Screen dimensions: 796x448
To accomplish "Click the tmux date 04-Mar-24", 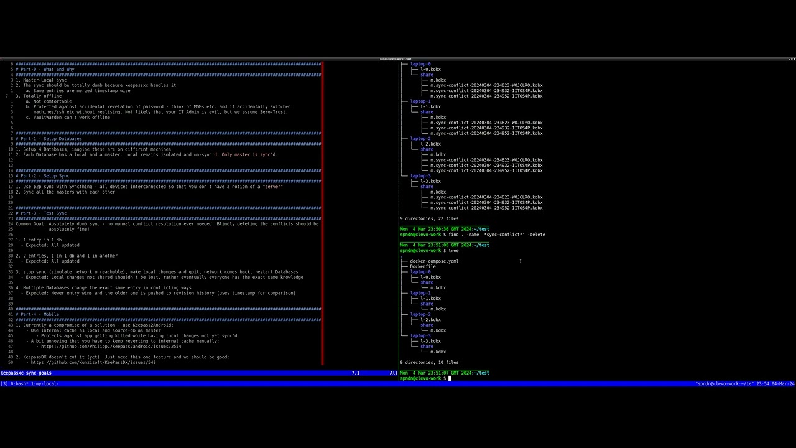I will coord(783,384).
